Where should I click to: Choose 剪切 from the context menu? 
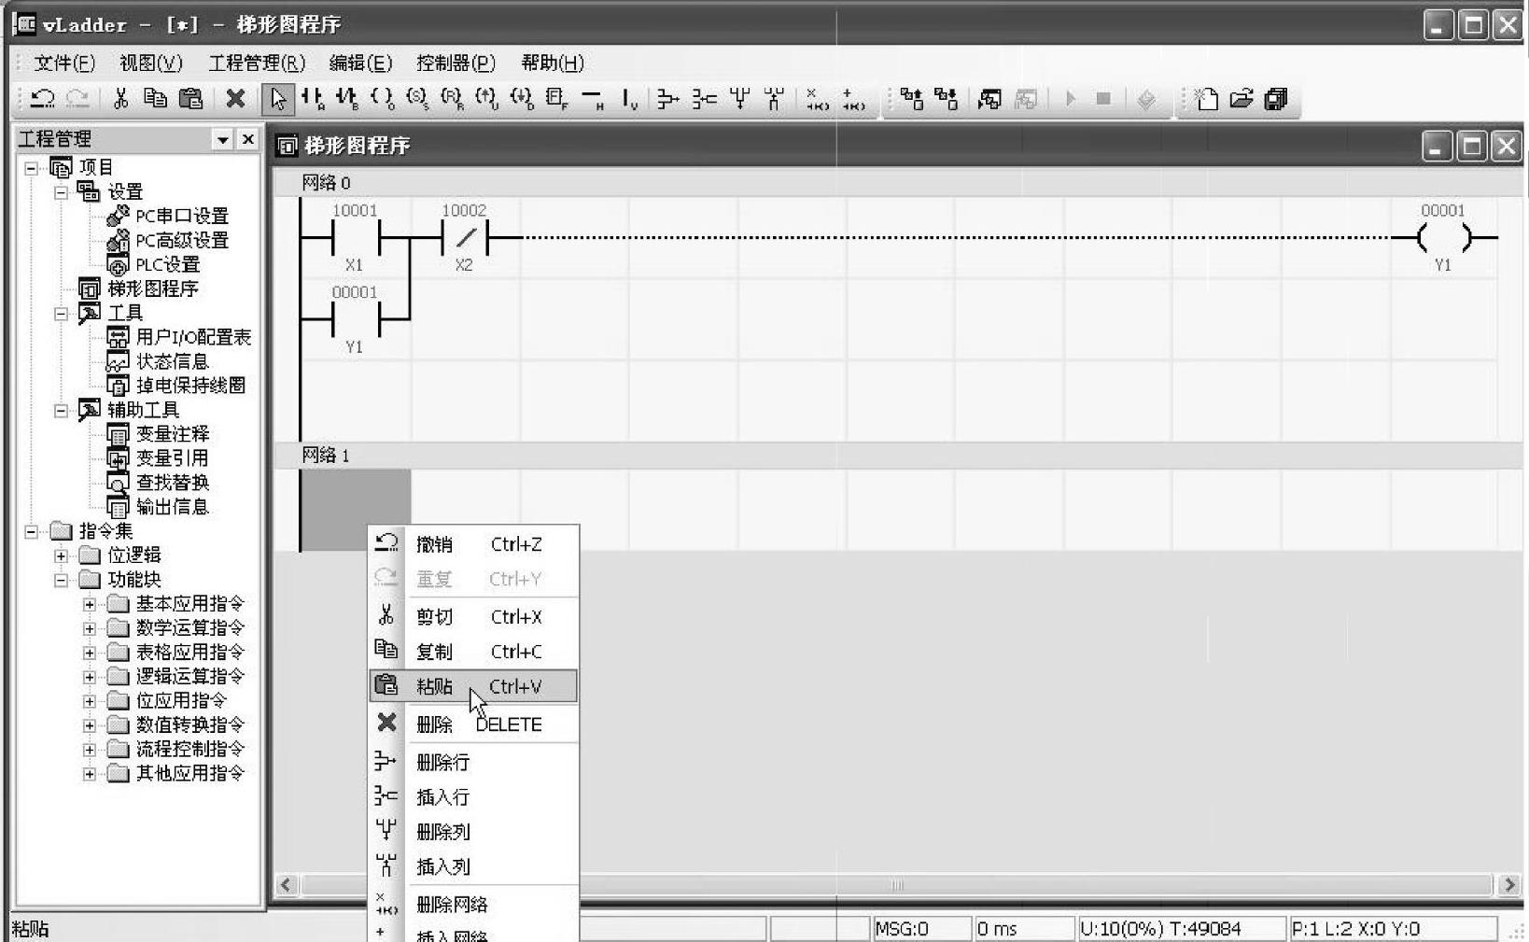474,617
